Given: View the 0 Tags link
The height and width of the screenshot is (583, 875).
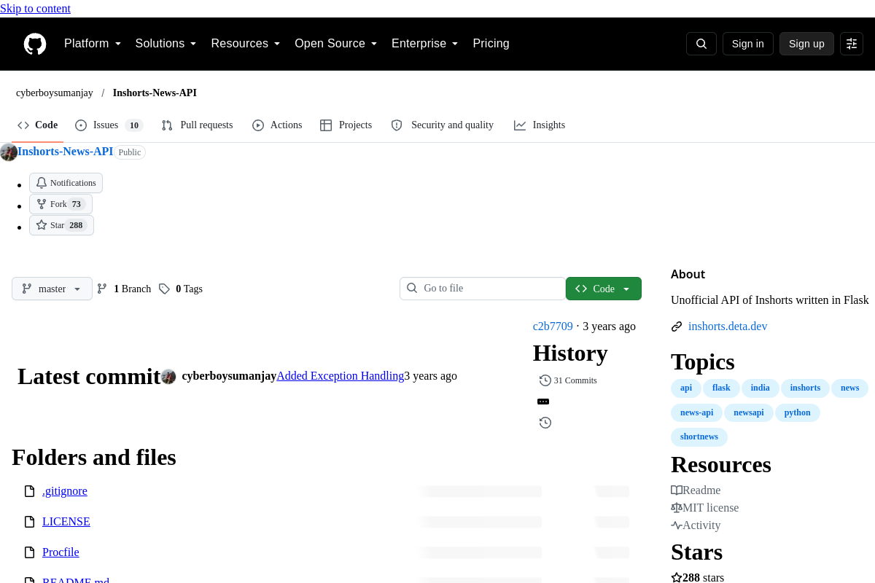Looking at the screenshot, I should [x=181, y=289].
